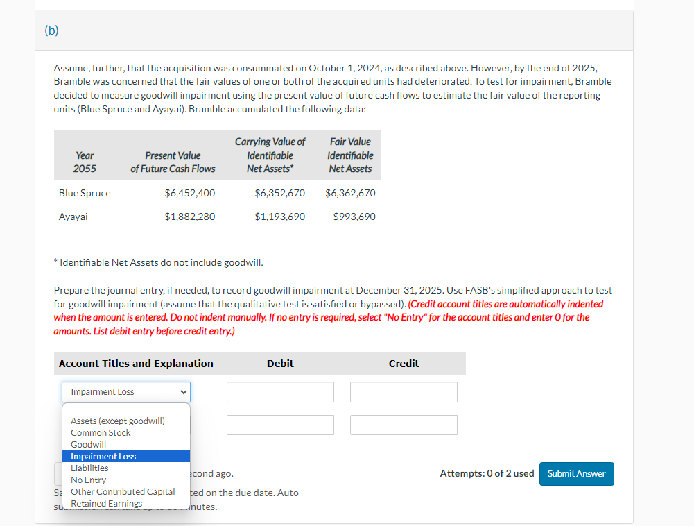The height and width of the screenshot is (526, 694).
Task: Click second row Credit input field
Action: 404,425
